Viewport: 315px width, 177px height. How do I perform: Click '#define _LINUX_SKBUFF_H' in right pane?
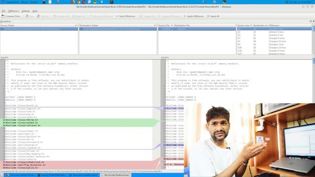tap(181, 100)
